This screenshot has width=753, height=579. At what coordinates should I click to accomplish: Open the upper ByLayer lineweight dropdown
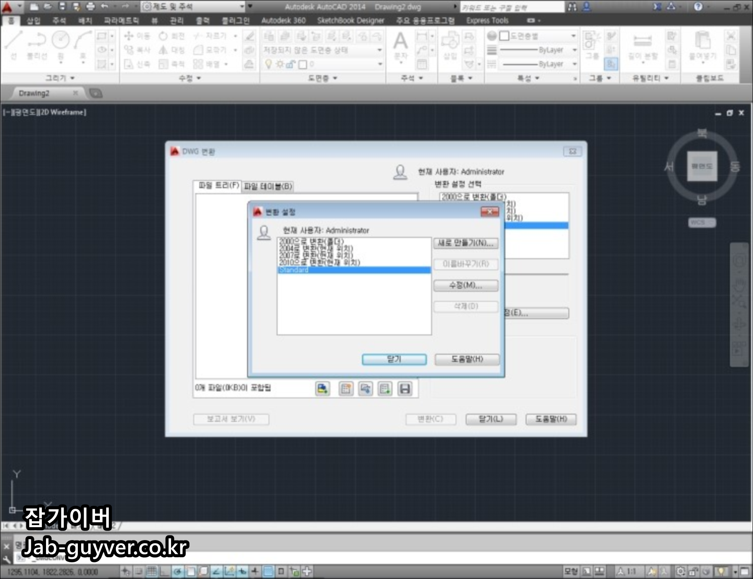coord(538,50)
